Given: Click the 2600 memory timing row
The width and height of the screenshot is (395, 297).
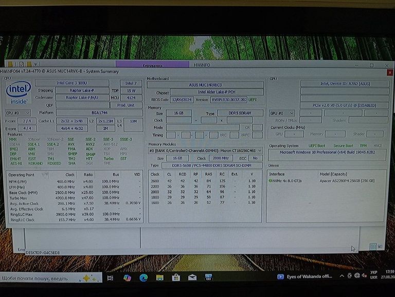Looking at the screenshot, I should point(204,181).
